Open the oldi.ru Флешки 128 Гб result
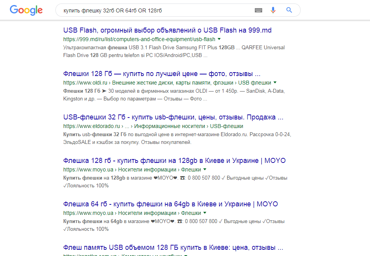Screen dimensions: 370x256 pyautogui.click(x=162, y=74)
